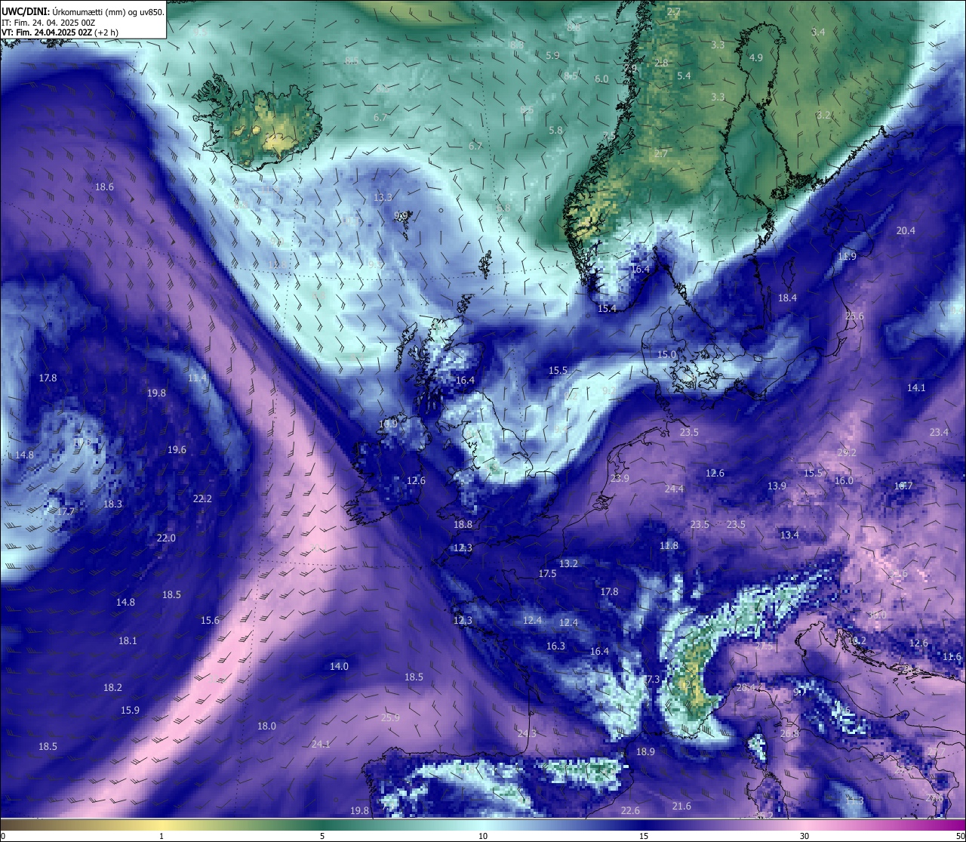This screenshot has width=966, height=842.
Task: Select the 13.9 value label
Action: click(777, 486)
